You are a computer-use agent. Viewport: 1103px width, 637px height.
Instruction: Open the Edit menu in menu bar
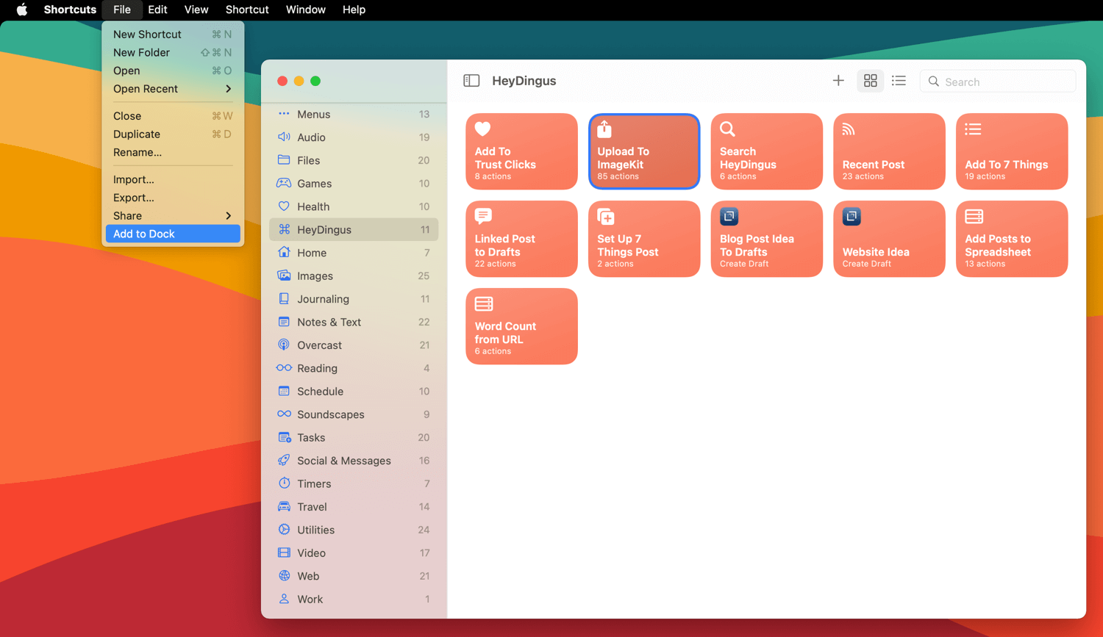click(157, 10)
